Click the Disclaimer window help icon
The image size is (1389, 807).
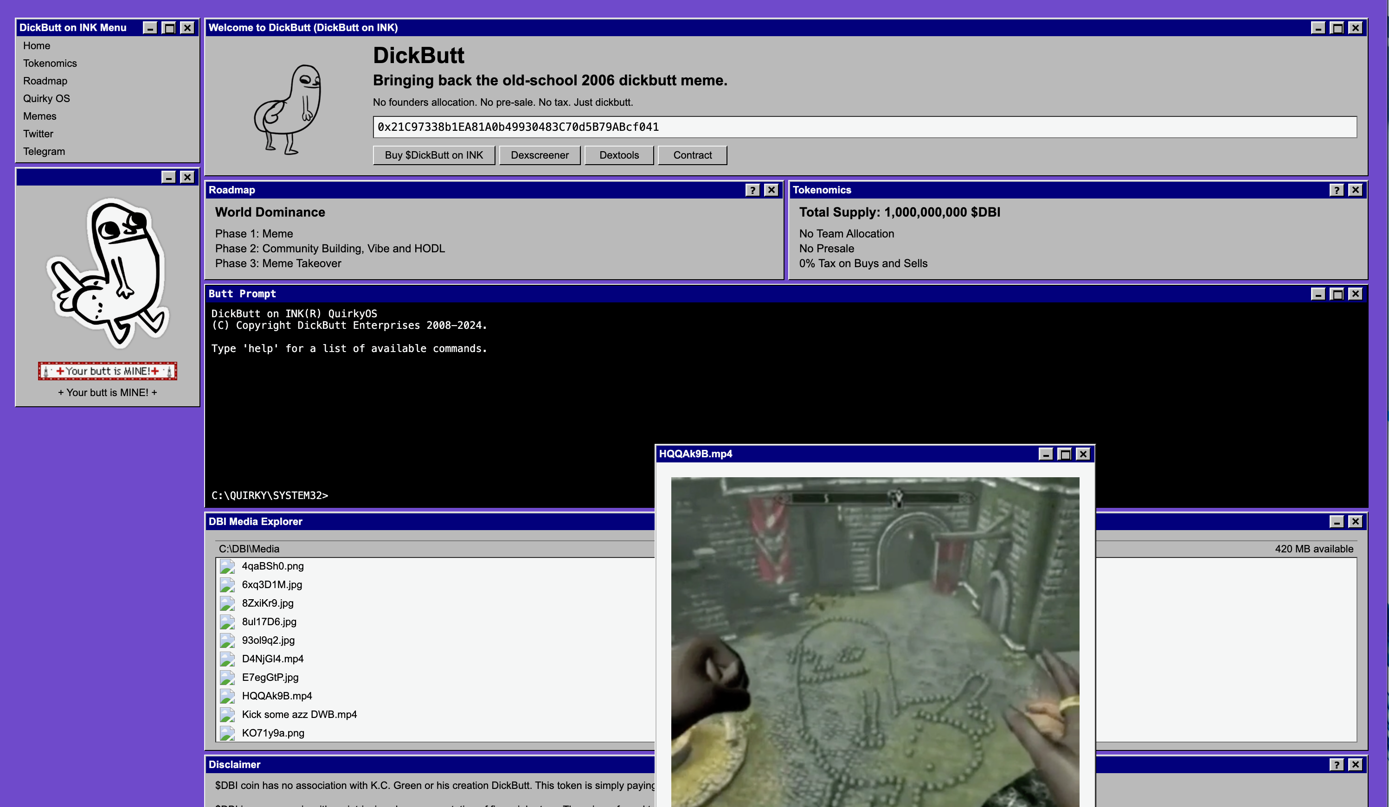1336,765
